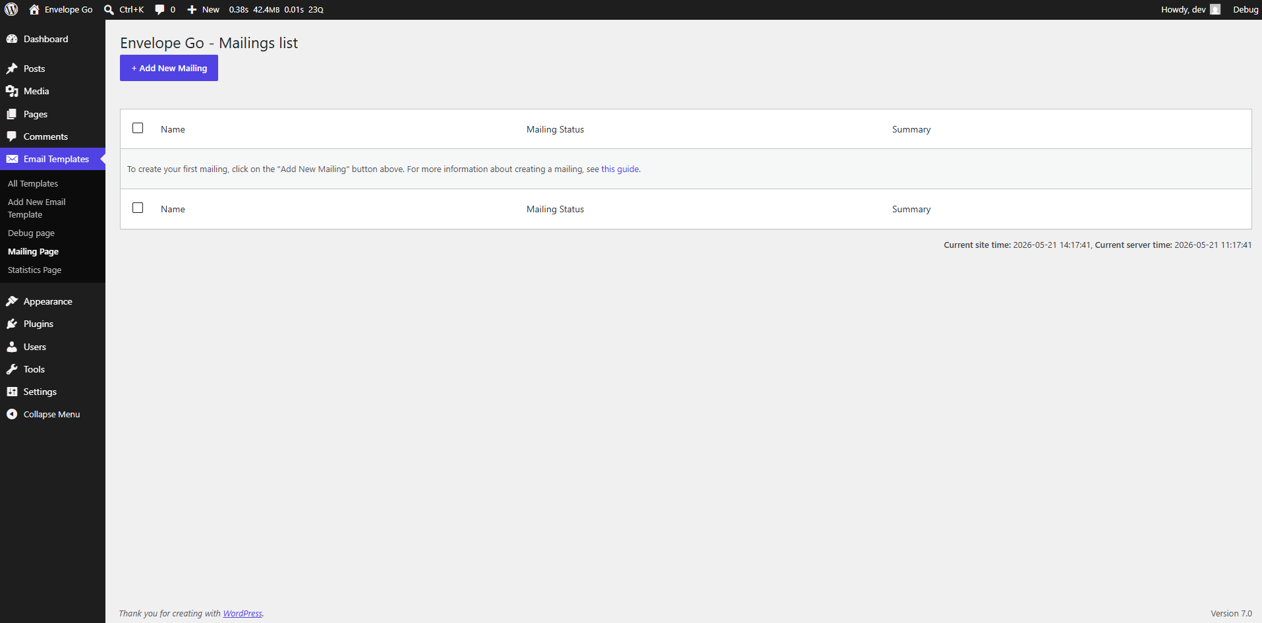The height and width of the screenshot is (623, 1262).
Task: Open Ctrl+K search magnifier icon
Action: (109, 9)
